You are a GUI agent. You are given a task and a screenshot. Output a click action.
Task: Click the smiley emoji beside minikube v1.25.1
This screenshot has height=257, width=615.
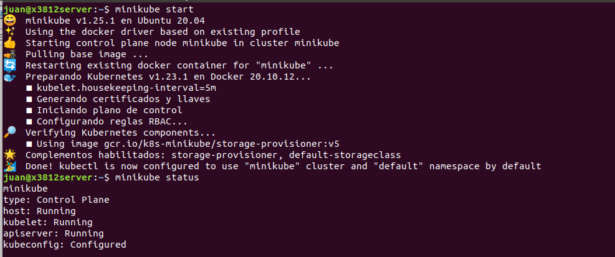(x=9, y=21)
